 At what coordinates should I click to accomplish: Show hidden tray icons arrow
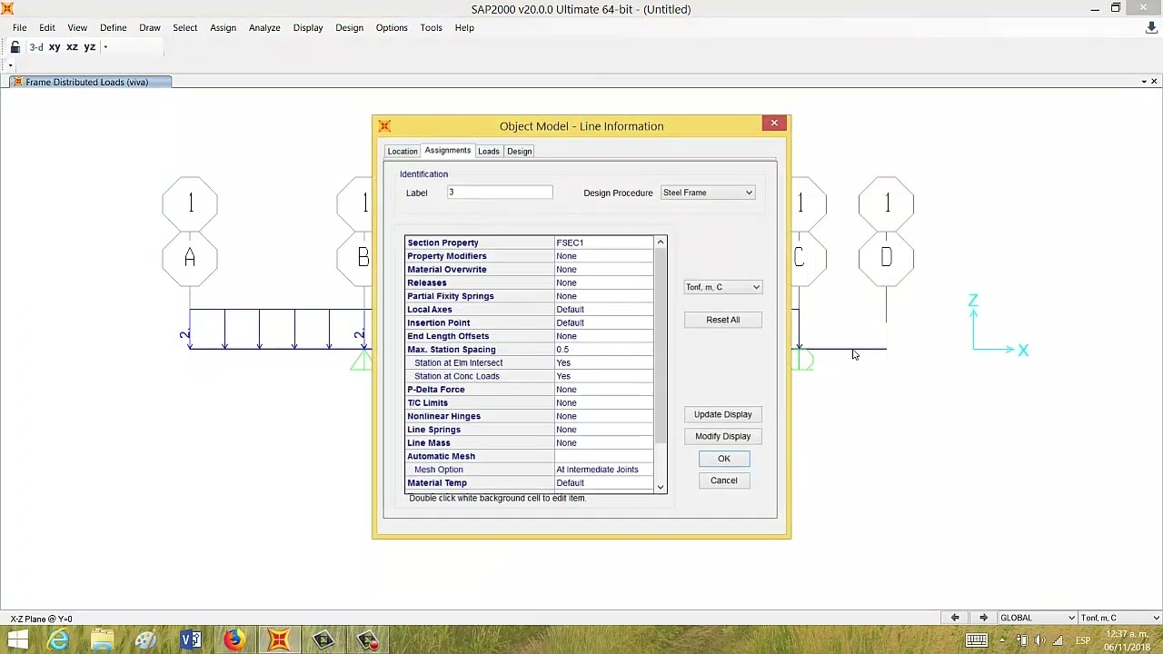tap(1002, 640)
